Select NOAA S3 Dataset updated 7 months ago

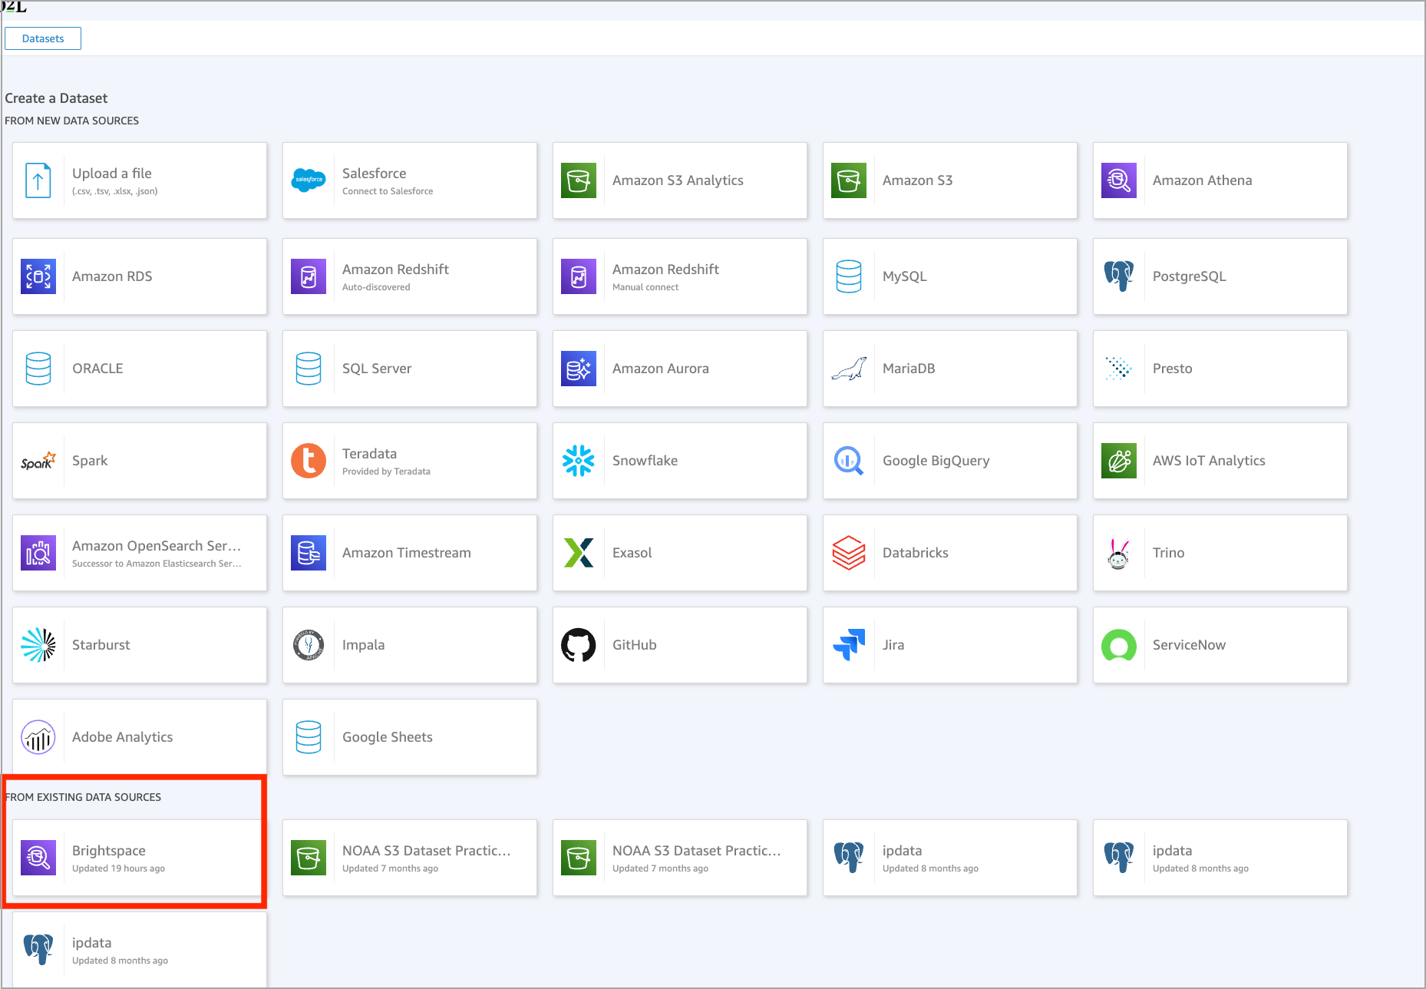409,858
